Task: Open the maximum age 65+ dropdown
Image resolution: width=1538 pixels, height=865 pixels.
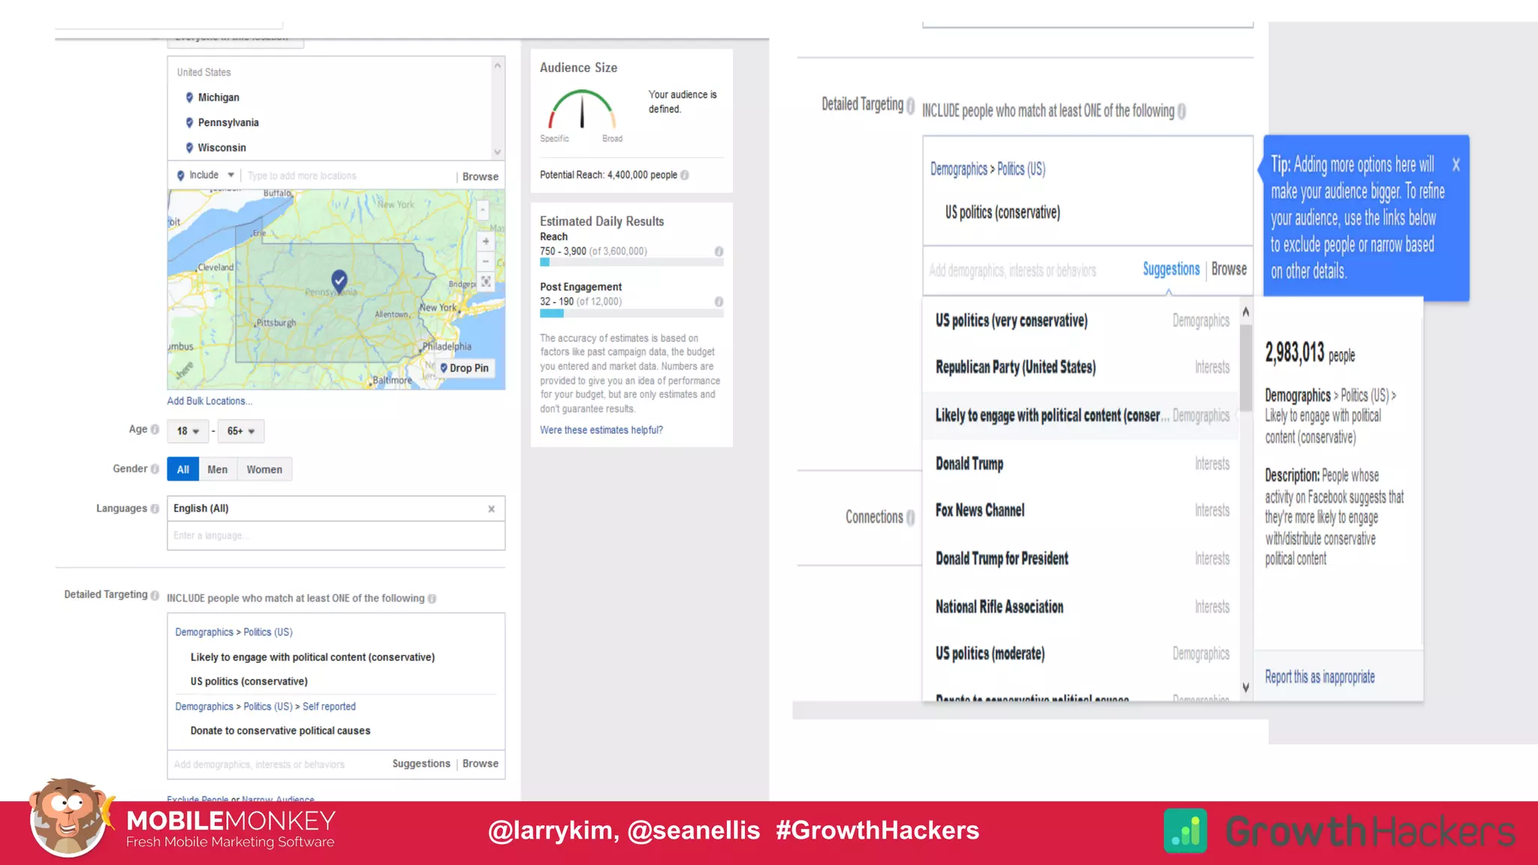Action: click(x=241, y=431)
